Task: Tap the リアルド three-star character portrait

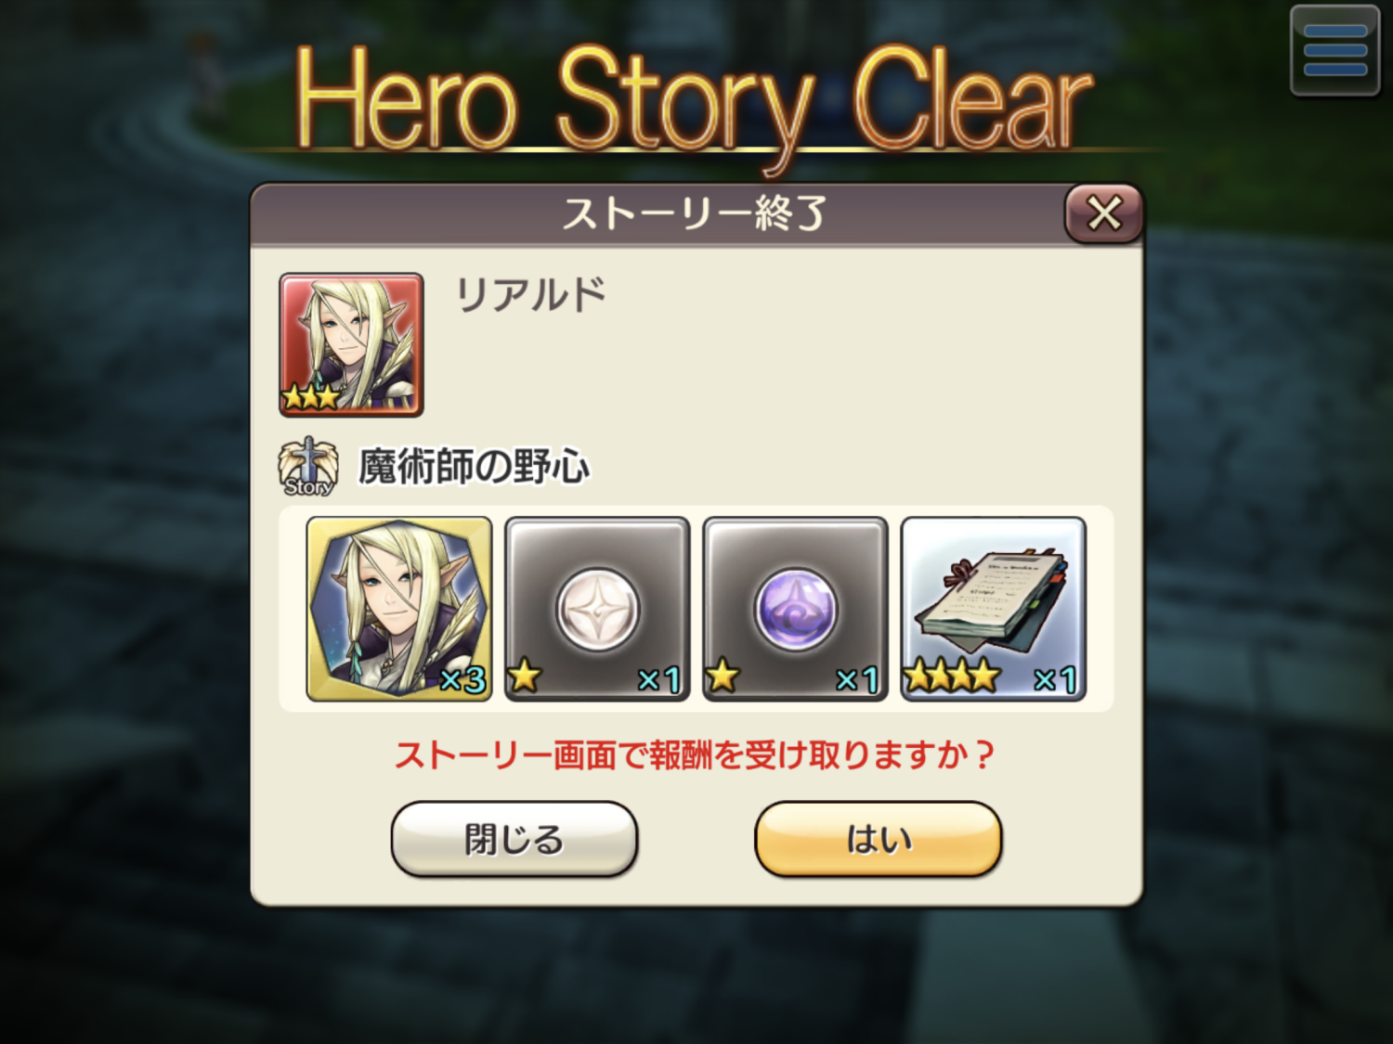Action: pyautogui.click(x=351, y=344)
